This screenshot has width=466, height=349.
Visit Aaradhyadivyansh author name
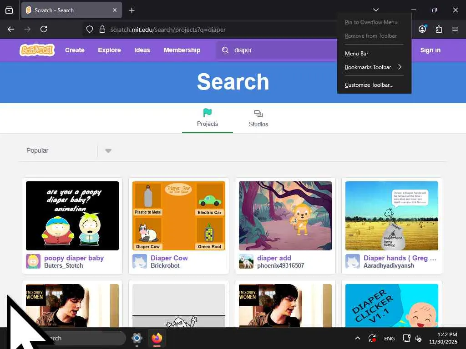(x=389, y=265)
